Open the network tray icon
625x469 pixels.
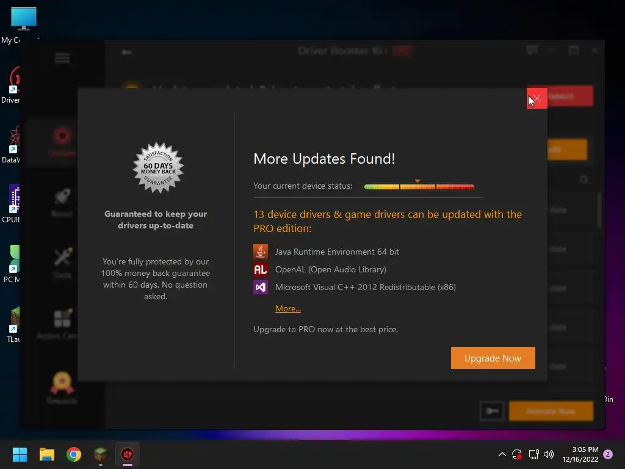(x=533, y=454)
